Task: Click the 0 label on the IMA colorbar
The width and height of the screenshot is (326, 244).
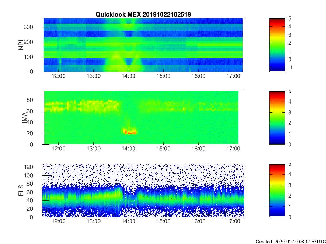Action: (290, 144)
